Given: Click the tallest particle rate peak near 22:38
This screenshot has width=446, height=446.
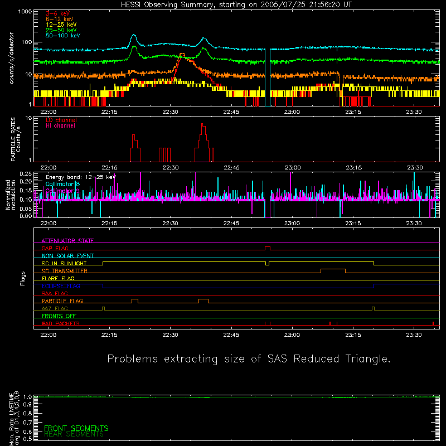Looking at the screenshot, I should point(202,125).
